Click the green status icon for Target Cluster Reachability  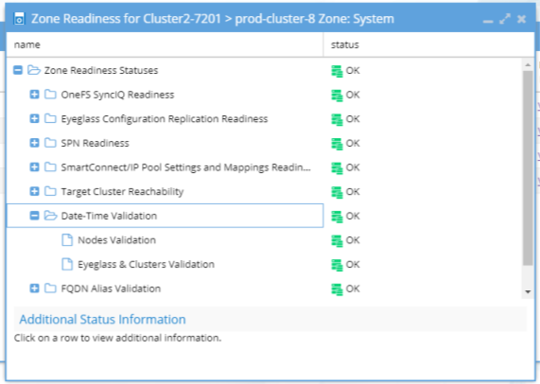337,192
